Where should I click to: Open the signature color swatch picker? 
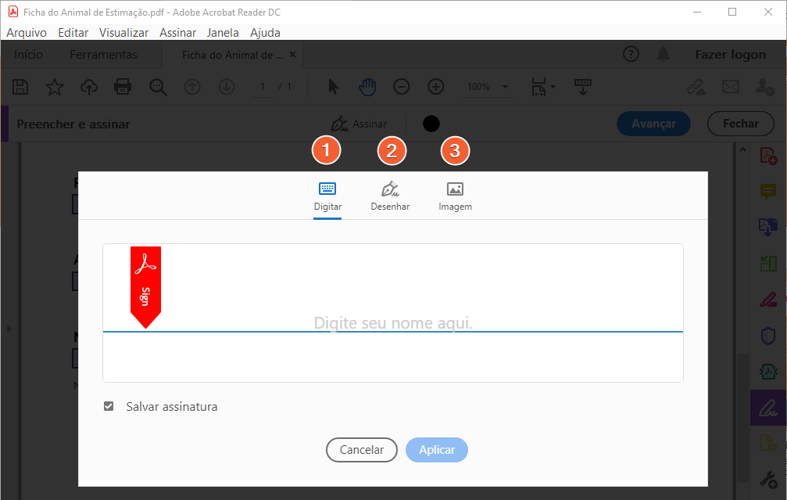[431, 123]
